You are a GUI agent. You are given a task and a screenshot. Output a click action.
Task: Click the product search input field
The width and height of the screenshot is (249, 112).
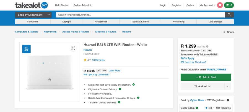[x=140, y=15]
